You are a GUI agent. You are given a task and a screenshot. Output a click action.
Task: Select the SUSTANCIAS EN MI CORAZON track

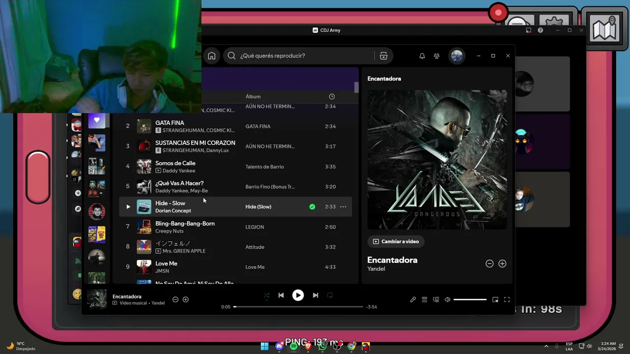tap(235, 147)
